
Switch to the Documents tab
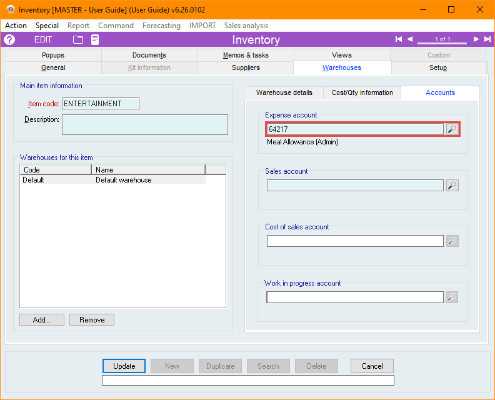pyautogui.click(x=149, y=55)
